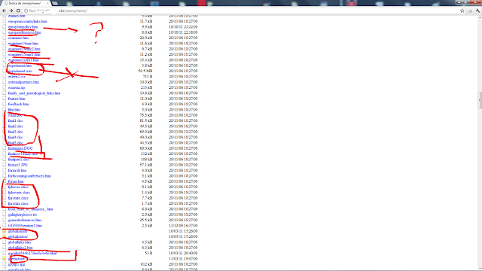Open the final2.doc document link
The height and width of the screenshot is (271, 482).
tap(16, 126)
